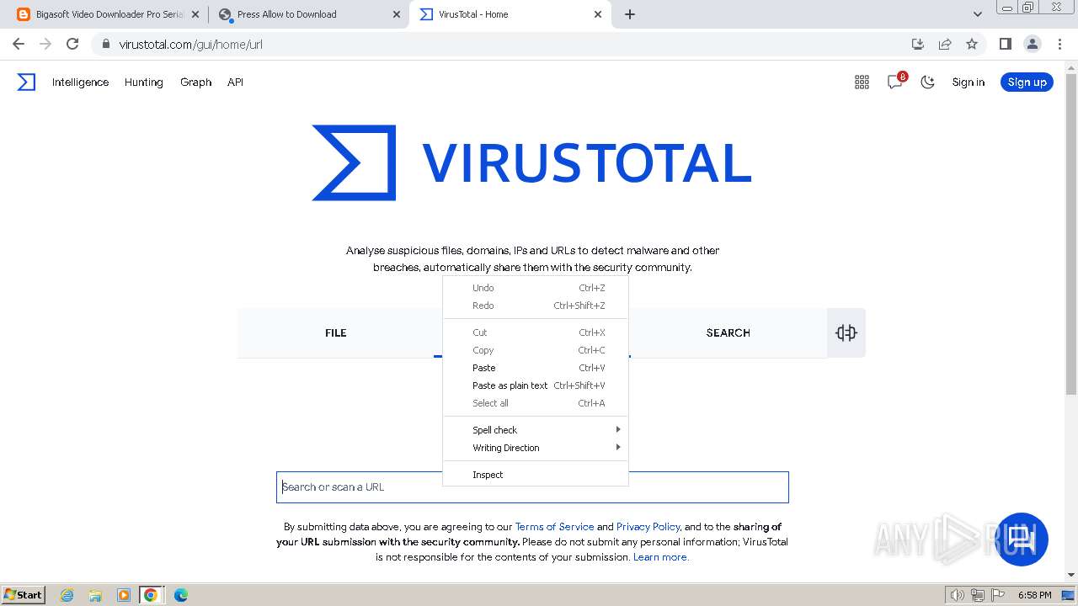The height and width of the screenshot is (606, 1078).
Task: Open the Graph nav link
Action: [195, 82]
